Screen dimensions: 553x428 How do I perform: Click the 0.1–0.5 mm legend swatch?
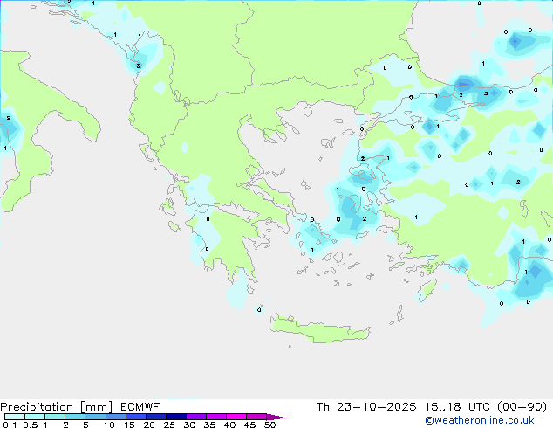point(15,417)
